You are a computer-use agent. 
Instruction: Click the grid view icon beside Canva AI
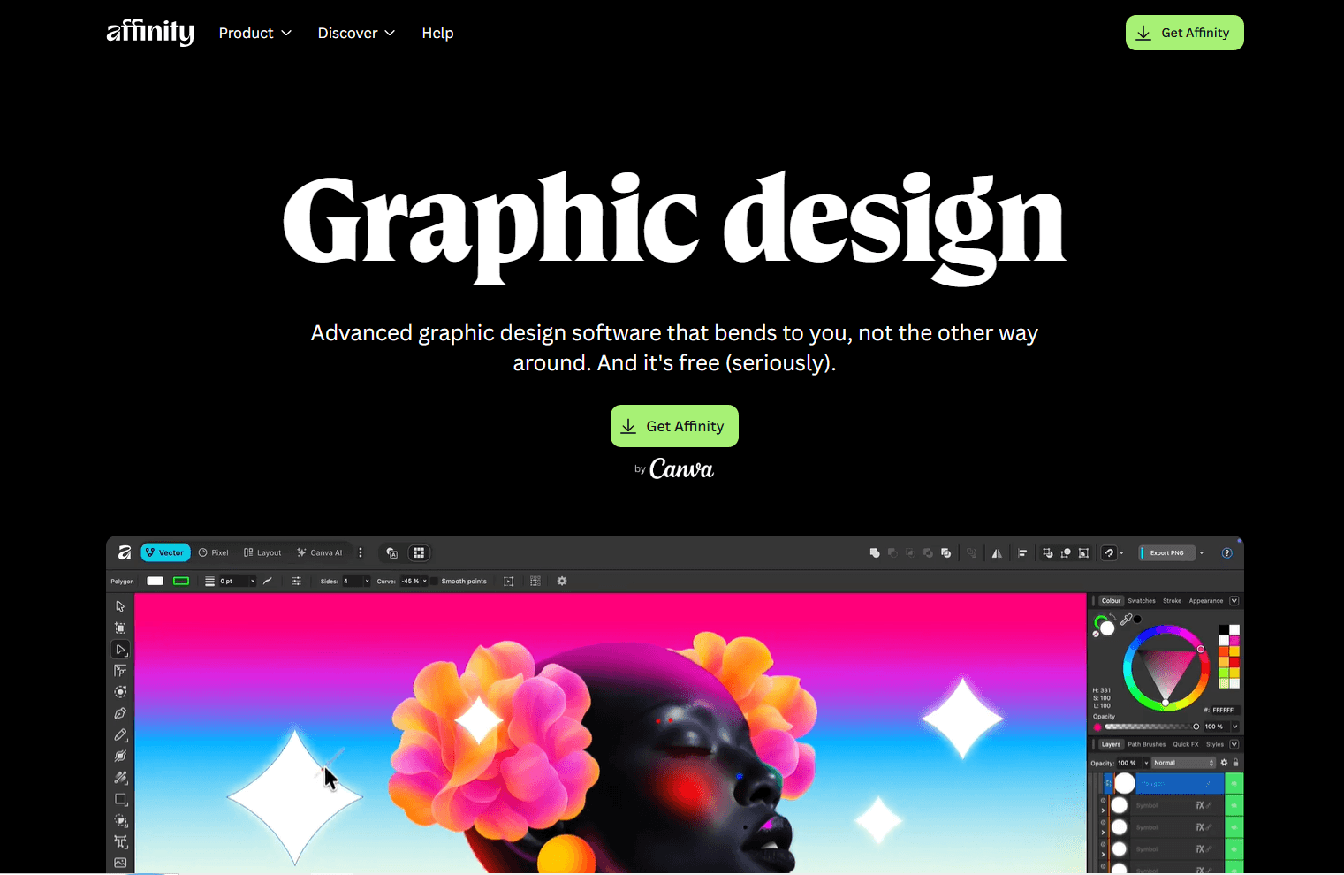(x=419, y=552)
